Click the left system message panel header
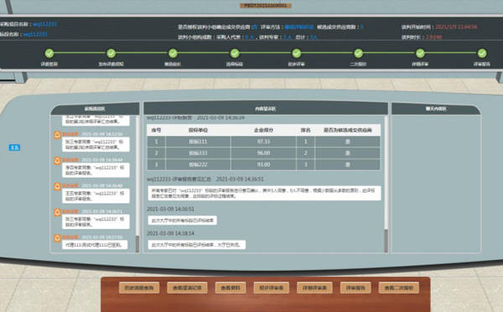 point(95,109)
